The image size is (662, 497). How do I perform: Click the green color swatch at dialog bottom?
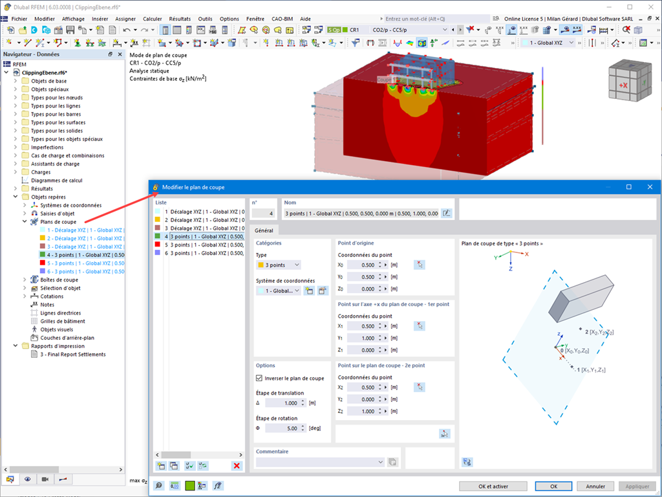[x=189, y=485]
